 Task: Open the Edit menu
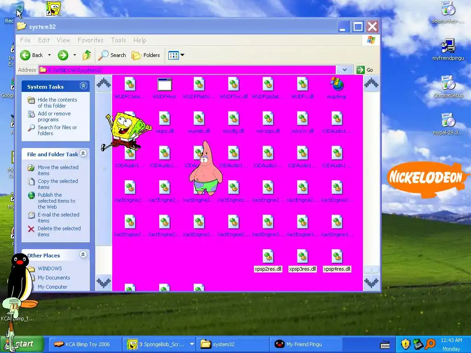(44, 40)
